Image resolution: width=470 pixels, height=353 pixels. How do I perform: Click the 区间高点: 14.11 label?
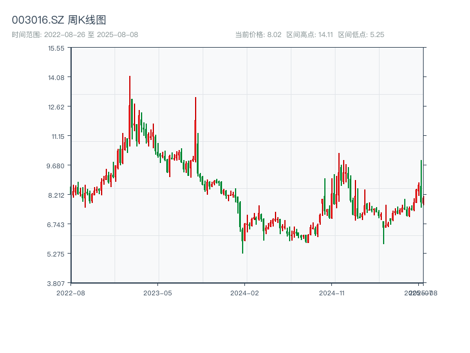click(x=310, y=35)
